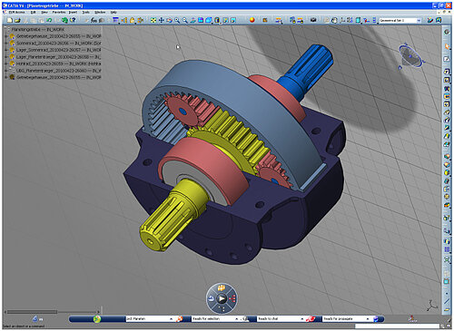Open the Geometrical Set dropdown

(x=419, y=21)
